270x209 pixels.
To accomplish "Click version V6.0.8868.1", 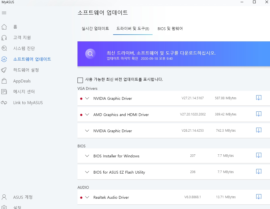I will coord(193,197).
